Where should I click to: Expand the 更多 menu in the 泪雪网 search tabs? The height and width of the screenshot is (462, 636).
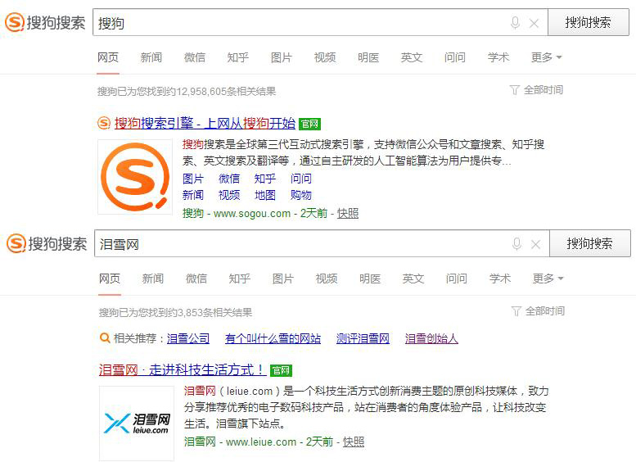tap(548, 279)
